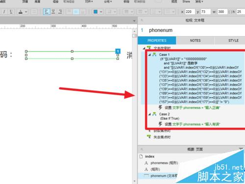Click the height field showing 25

pos(241,12)
